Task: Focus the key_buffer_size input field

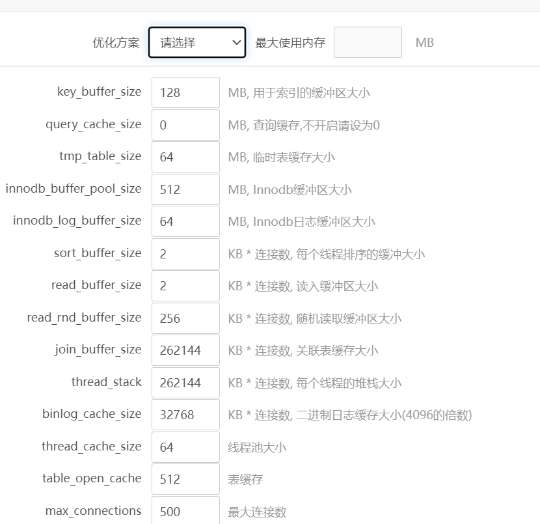Action: point(185,92)
